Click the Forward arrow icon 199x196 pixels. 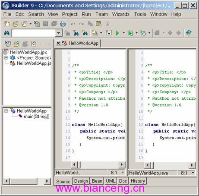click(179, 33)
